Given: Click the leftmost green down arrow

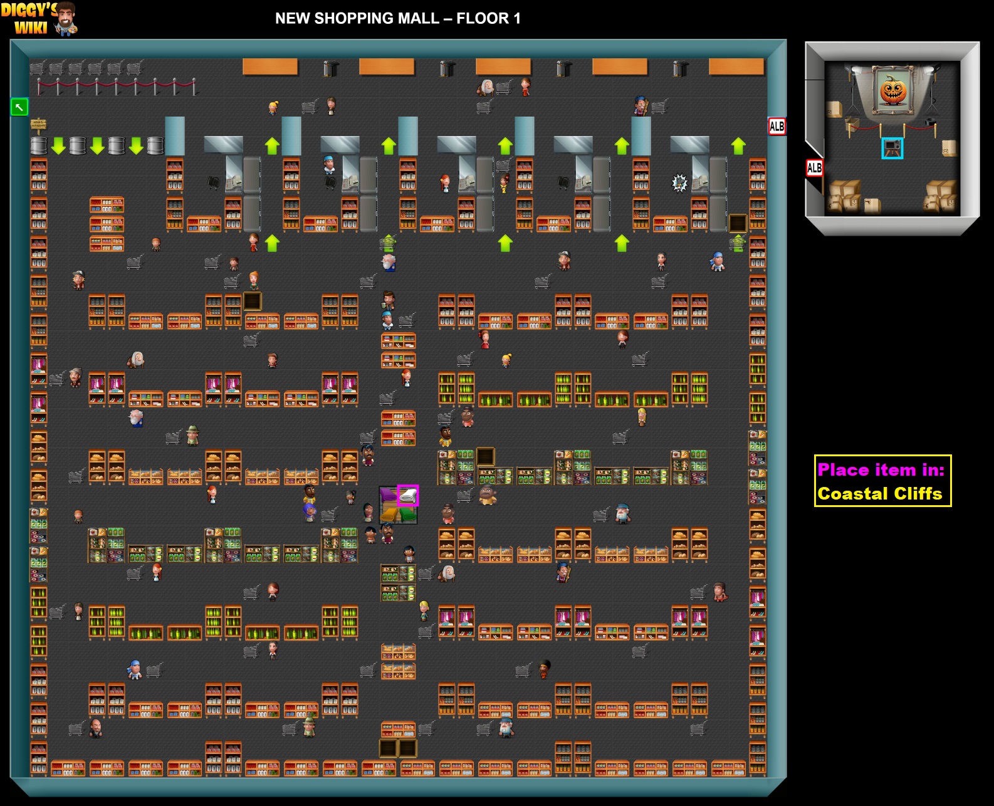Looking at the screenshot, I should (58, 146).
